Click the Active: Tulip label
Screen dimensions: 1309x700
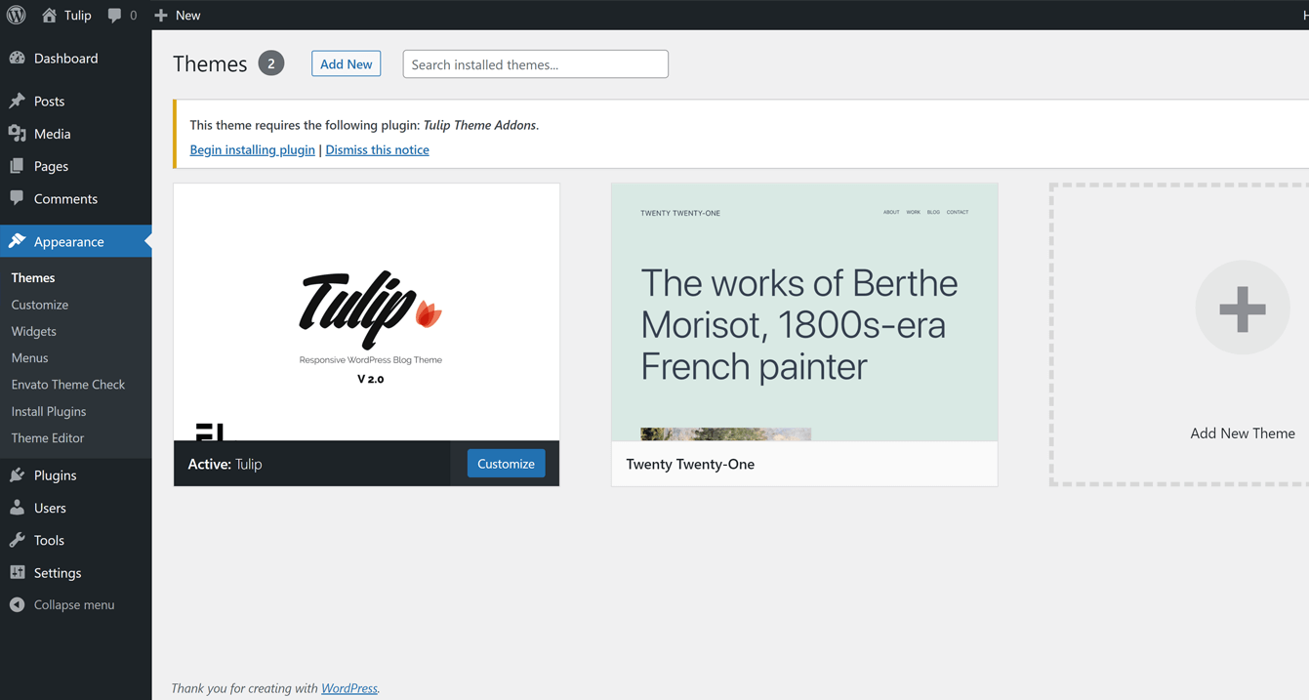[225, 464]
